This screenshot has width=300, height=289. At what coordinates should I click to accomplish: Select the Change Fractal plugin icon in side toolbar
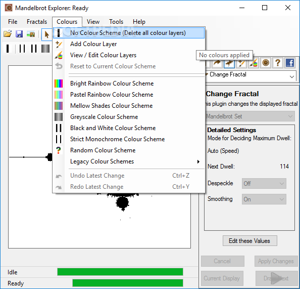(229, 63)
